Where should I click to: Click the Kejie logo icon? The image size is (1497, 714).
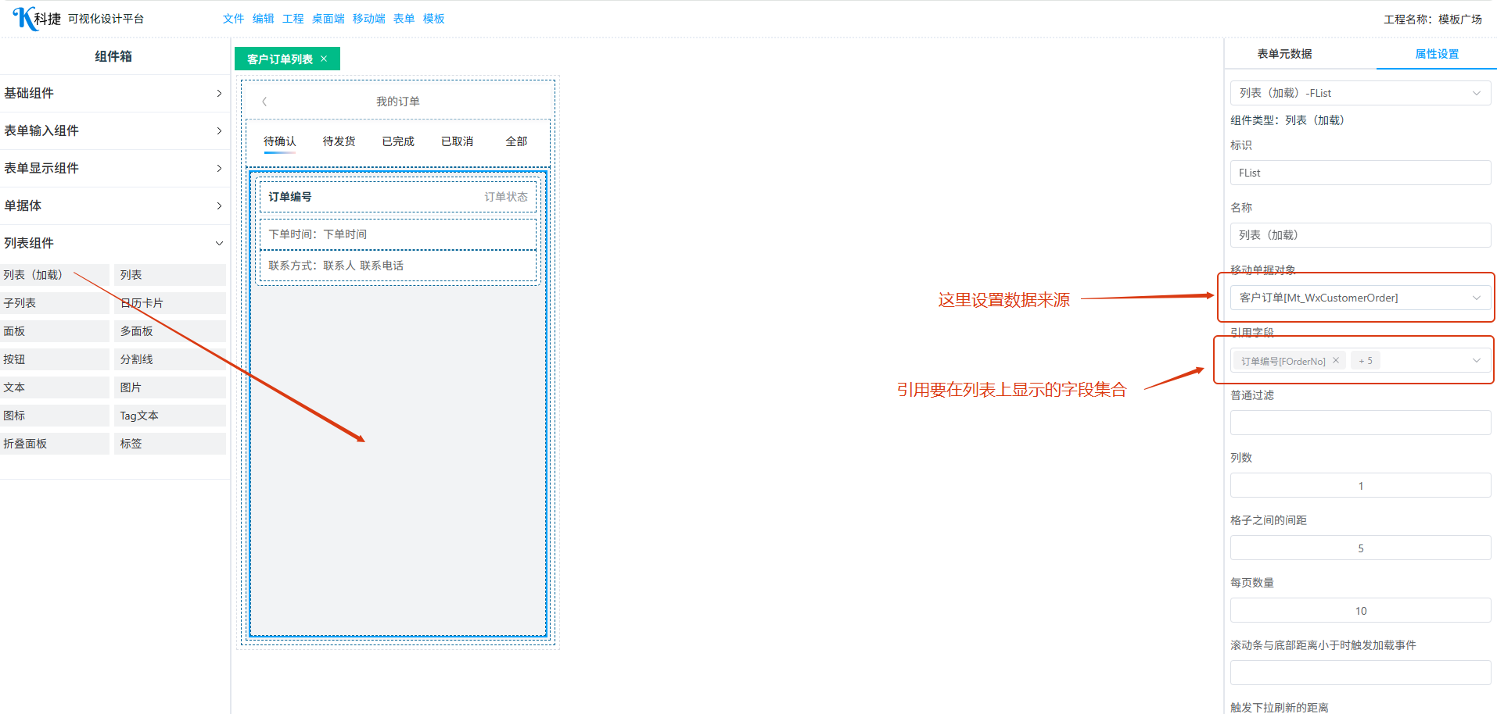coord(24,18)
